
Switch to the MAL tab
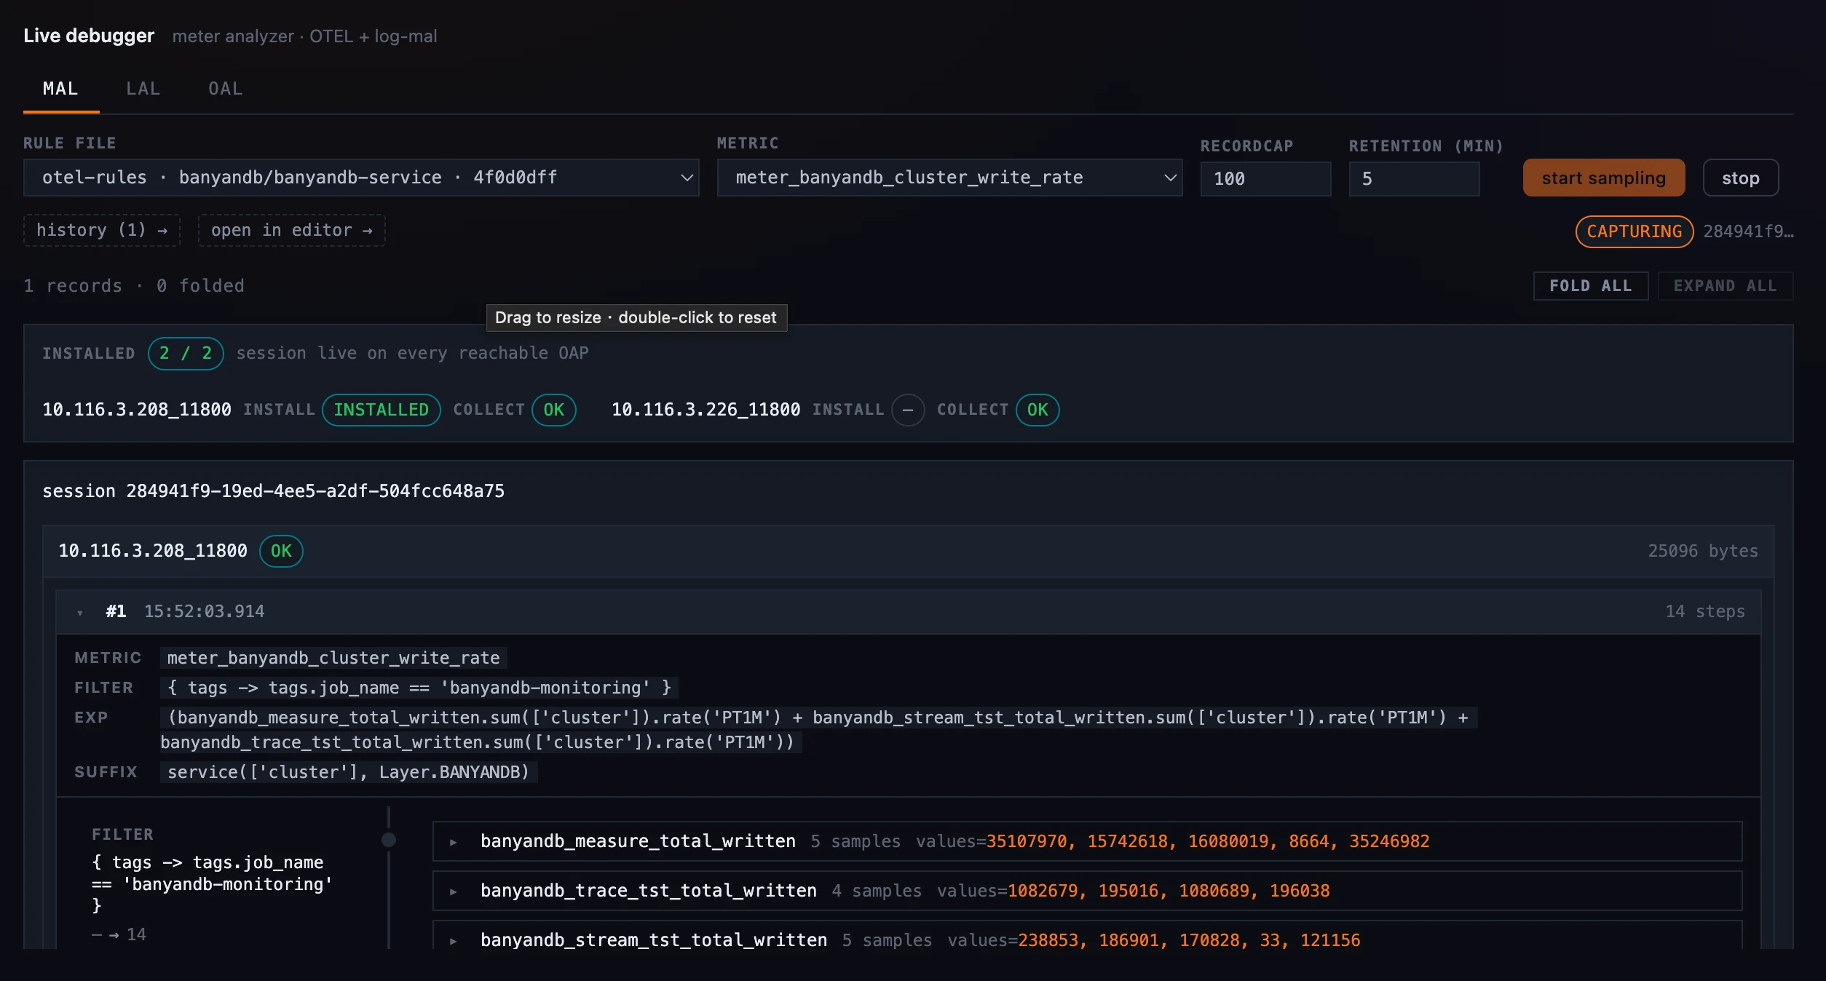coord(60,89)
